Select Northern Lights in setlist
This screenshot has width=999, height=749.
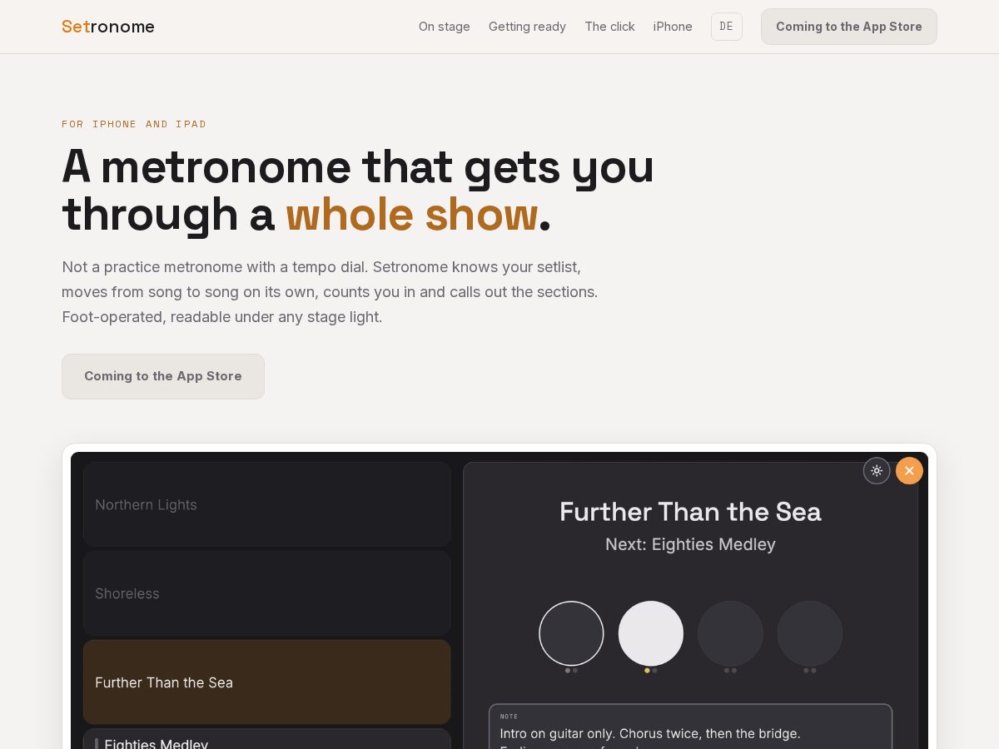pyautogui.click(x=267, y=504)
